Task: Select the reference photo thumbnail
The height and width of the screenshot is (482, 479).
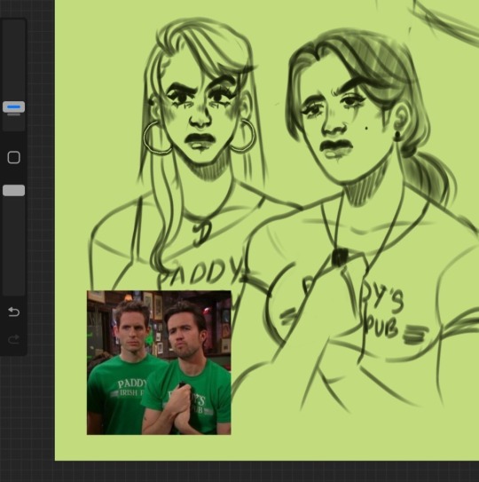Action: (x=159, y=363)
